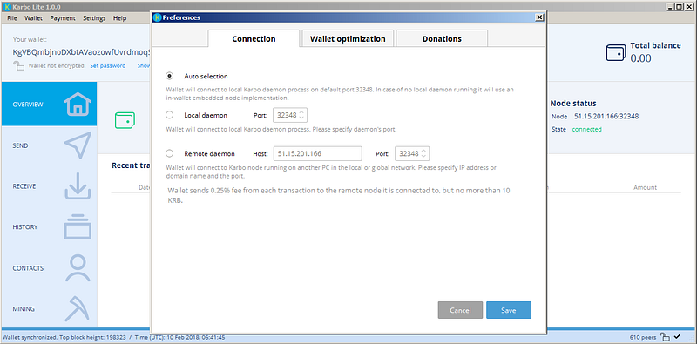Open the Settings menu
697x344 pixels.
[x=94, y=18]
